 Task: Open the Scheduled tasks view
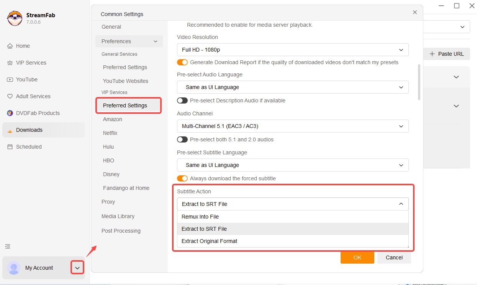pyautogui.click(x=29, y=147)
